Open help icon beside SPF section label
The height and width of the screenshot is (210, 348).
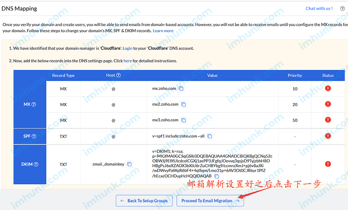(34, 136)
